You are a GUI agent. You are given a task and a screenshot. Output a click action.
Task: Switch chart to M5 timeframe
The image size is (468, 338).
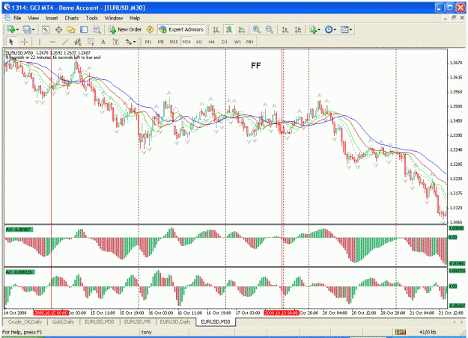pyautogui.click(x=161, y=42)
